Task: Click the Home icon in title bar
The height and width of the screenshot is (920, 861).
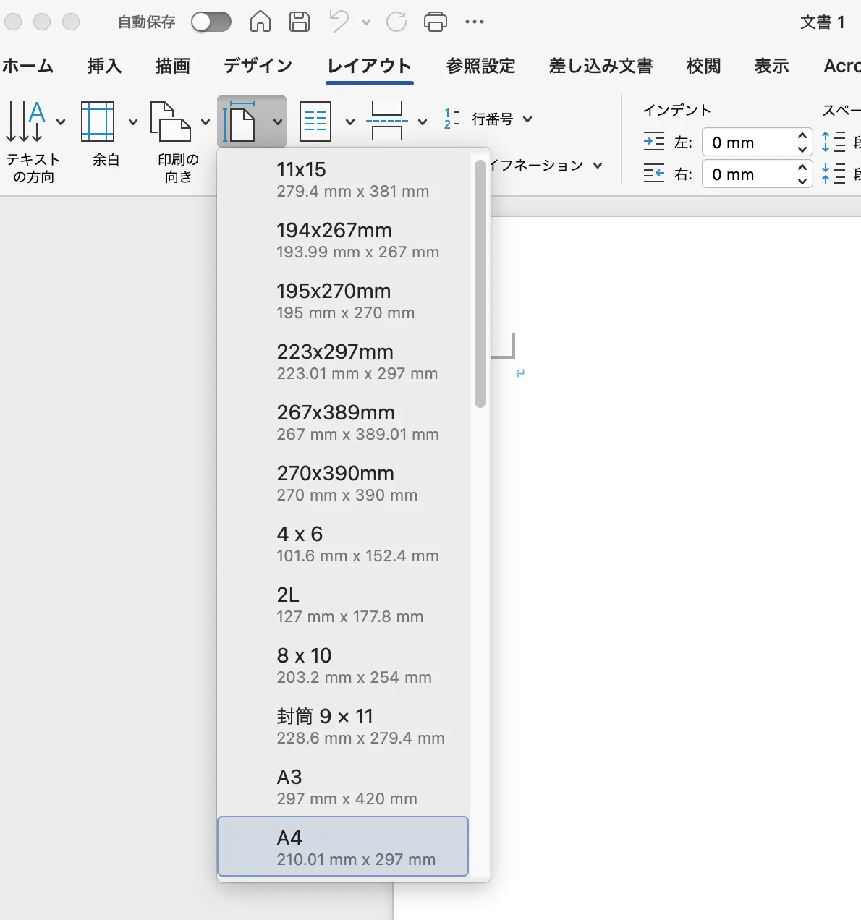Action: click(260, 22)
